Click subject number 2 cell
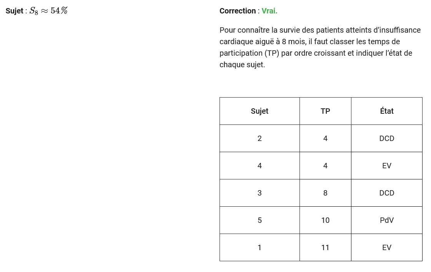Viewport: 431px width, 272px height. pos(260,138)
